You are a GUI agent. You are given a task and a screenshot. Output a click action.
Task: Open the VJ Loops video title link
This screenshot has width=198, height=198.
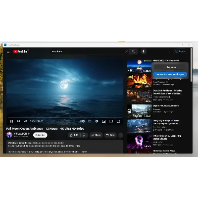click(167, 137)
